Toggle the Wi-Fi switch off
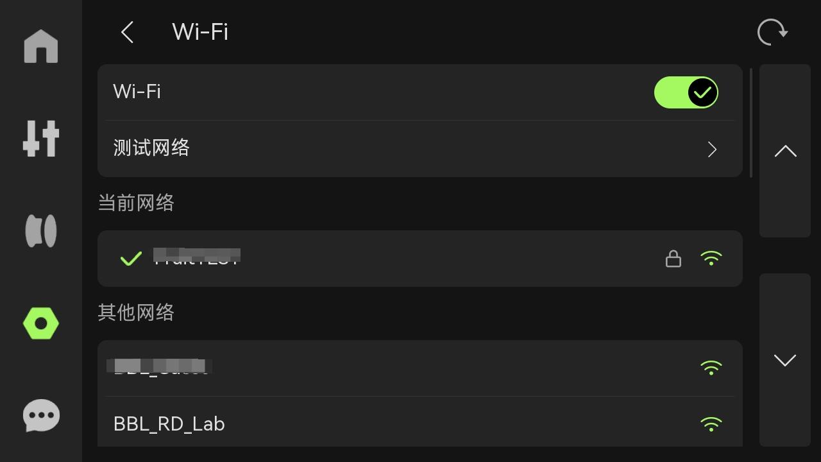821x462 pixels. 686,92
